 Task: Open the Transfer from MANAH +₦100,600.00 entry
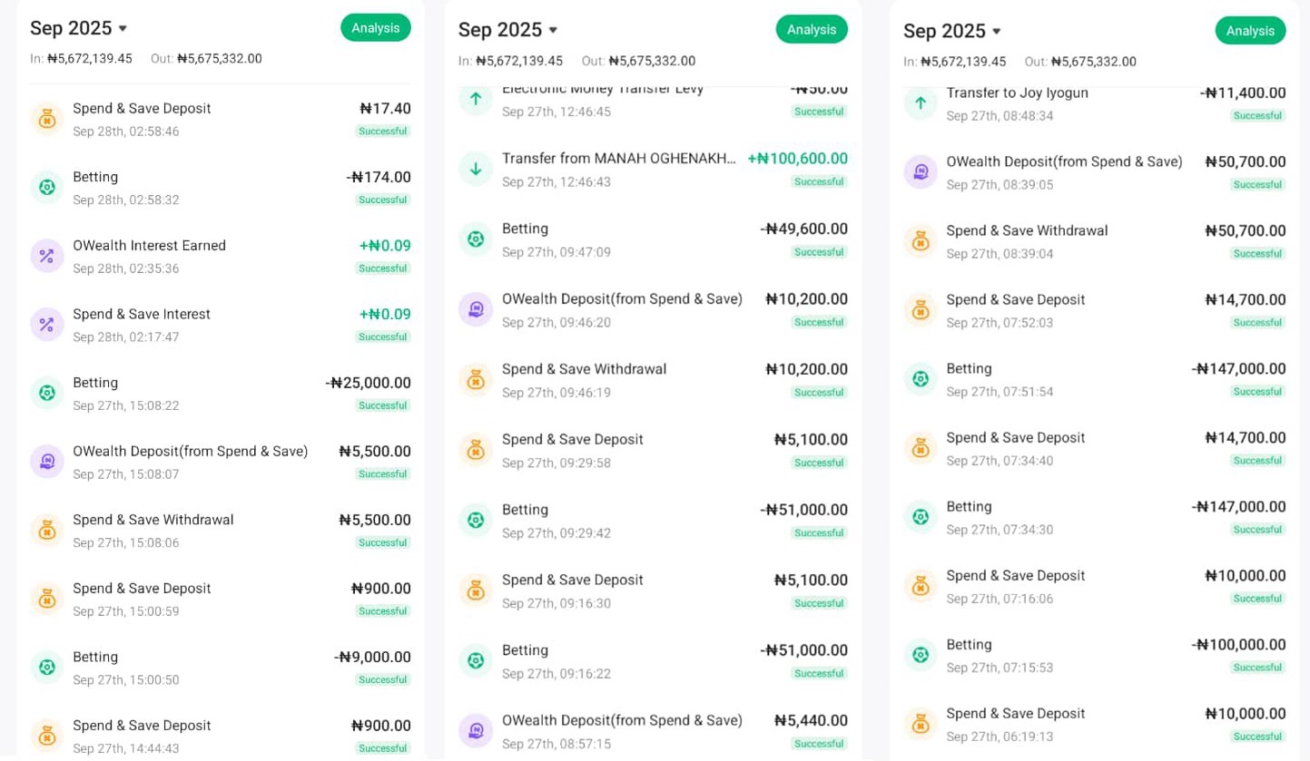(654, 170)
